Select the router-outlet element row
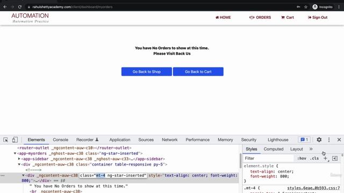Screen dimensions: 344x193 pos(74,148)
